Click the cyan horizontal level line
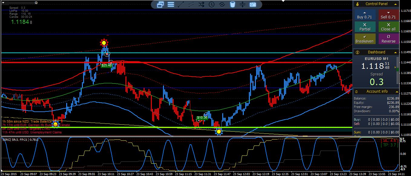The width and height of the screenshot is (411, 176). pyautogui.click(x=176, y=53)
